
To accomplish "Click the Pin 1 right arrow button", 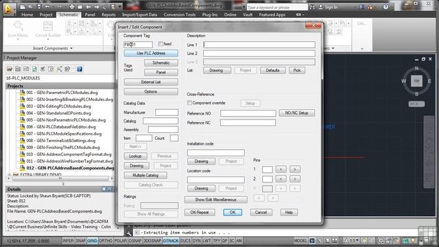I will (x=294, y=169).
